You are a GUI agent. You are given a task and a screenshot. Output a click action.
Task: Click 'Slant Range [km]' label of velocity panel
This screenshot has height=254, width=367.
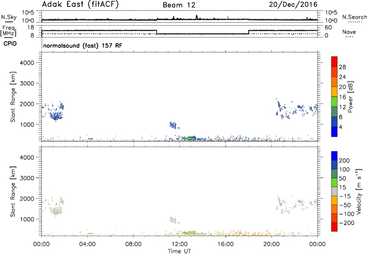coord(13,192)
